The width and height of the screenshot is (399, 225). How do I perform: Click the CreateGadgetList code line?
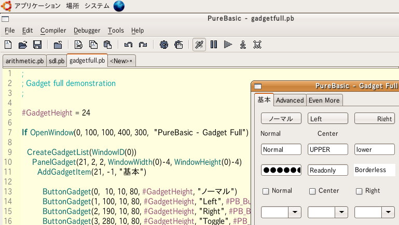point(81,152)
